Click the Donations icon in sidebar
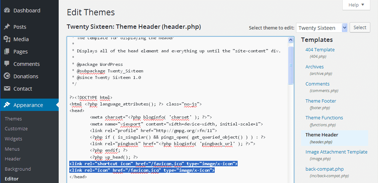Screen dimensions: 378x183 pos(7,76)
